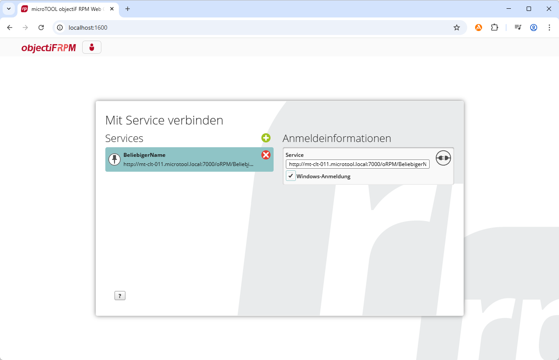
Task: Open the browser extensions puzzle icon
Action: click(x=494, y=28)
